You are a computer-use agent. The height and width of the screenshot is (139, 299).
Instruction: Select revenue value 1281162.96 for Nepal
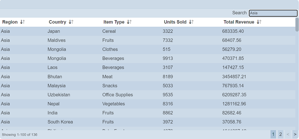(x=234, y=104)
